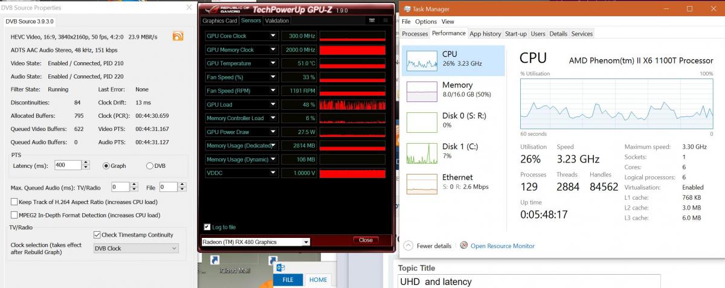
Task: Select the Graph radio button
Action: pos(106,165)
